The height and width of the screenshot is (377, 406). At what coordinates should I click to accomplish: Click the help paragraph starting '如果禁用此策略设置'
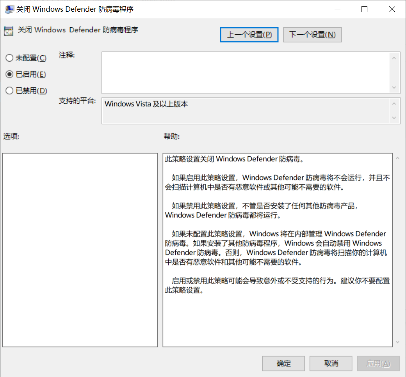click(x=262, y=211)
